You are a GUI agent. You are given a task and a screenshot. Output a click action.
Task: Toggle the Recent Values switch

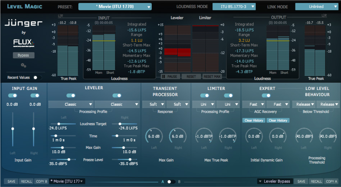37,77
